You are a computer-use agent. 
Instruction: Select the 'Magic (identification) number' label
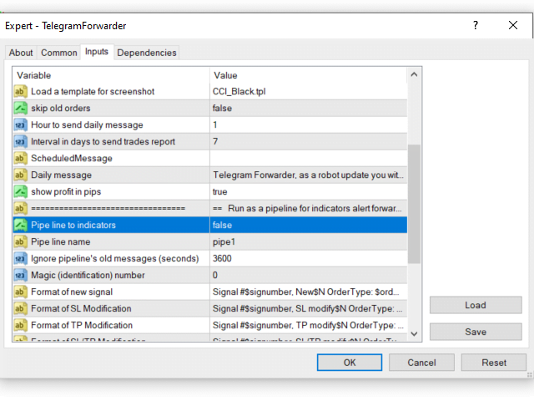(88, 275)
